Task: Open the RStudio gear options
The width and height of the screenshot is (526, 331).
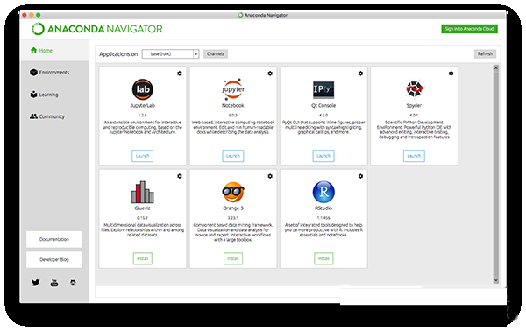Action: point(360,176)
